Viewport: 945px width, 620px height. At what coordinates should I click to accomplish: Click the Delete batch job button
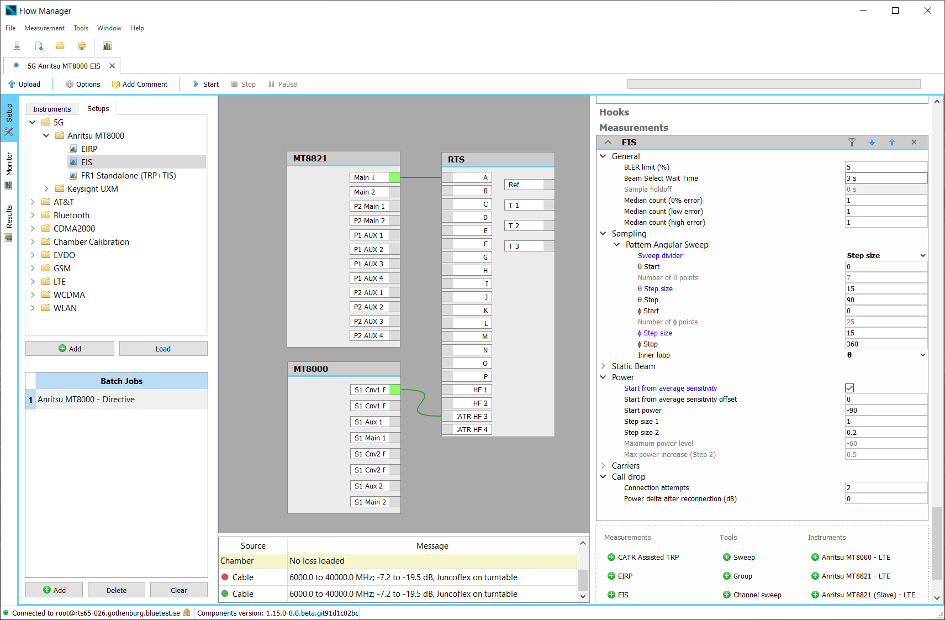[117, 590]
